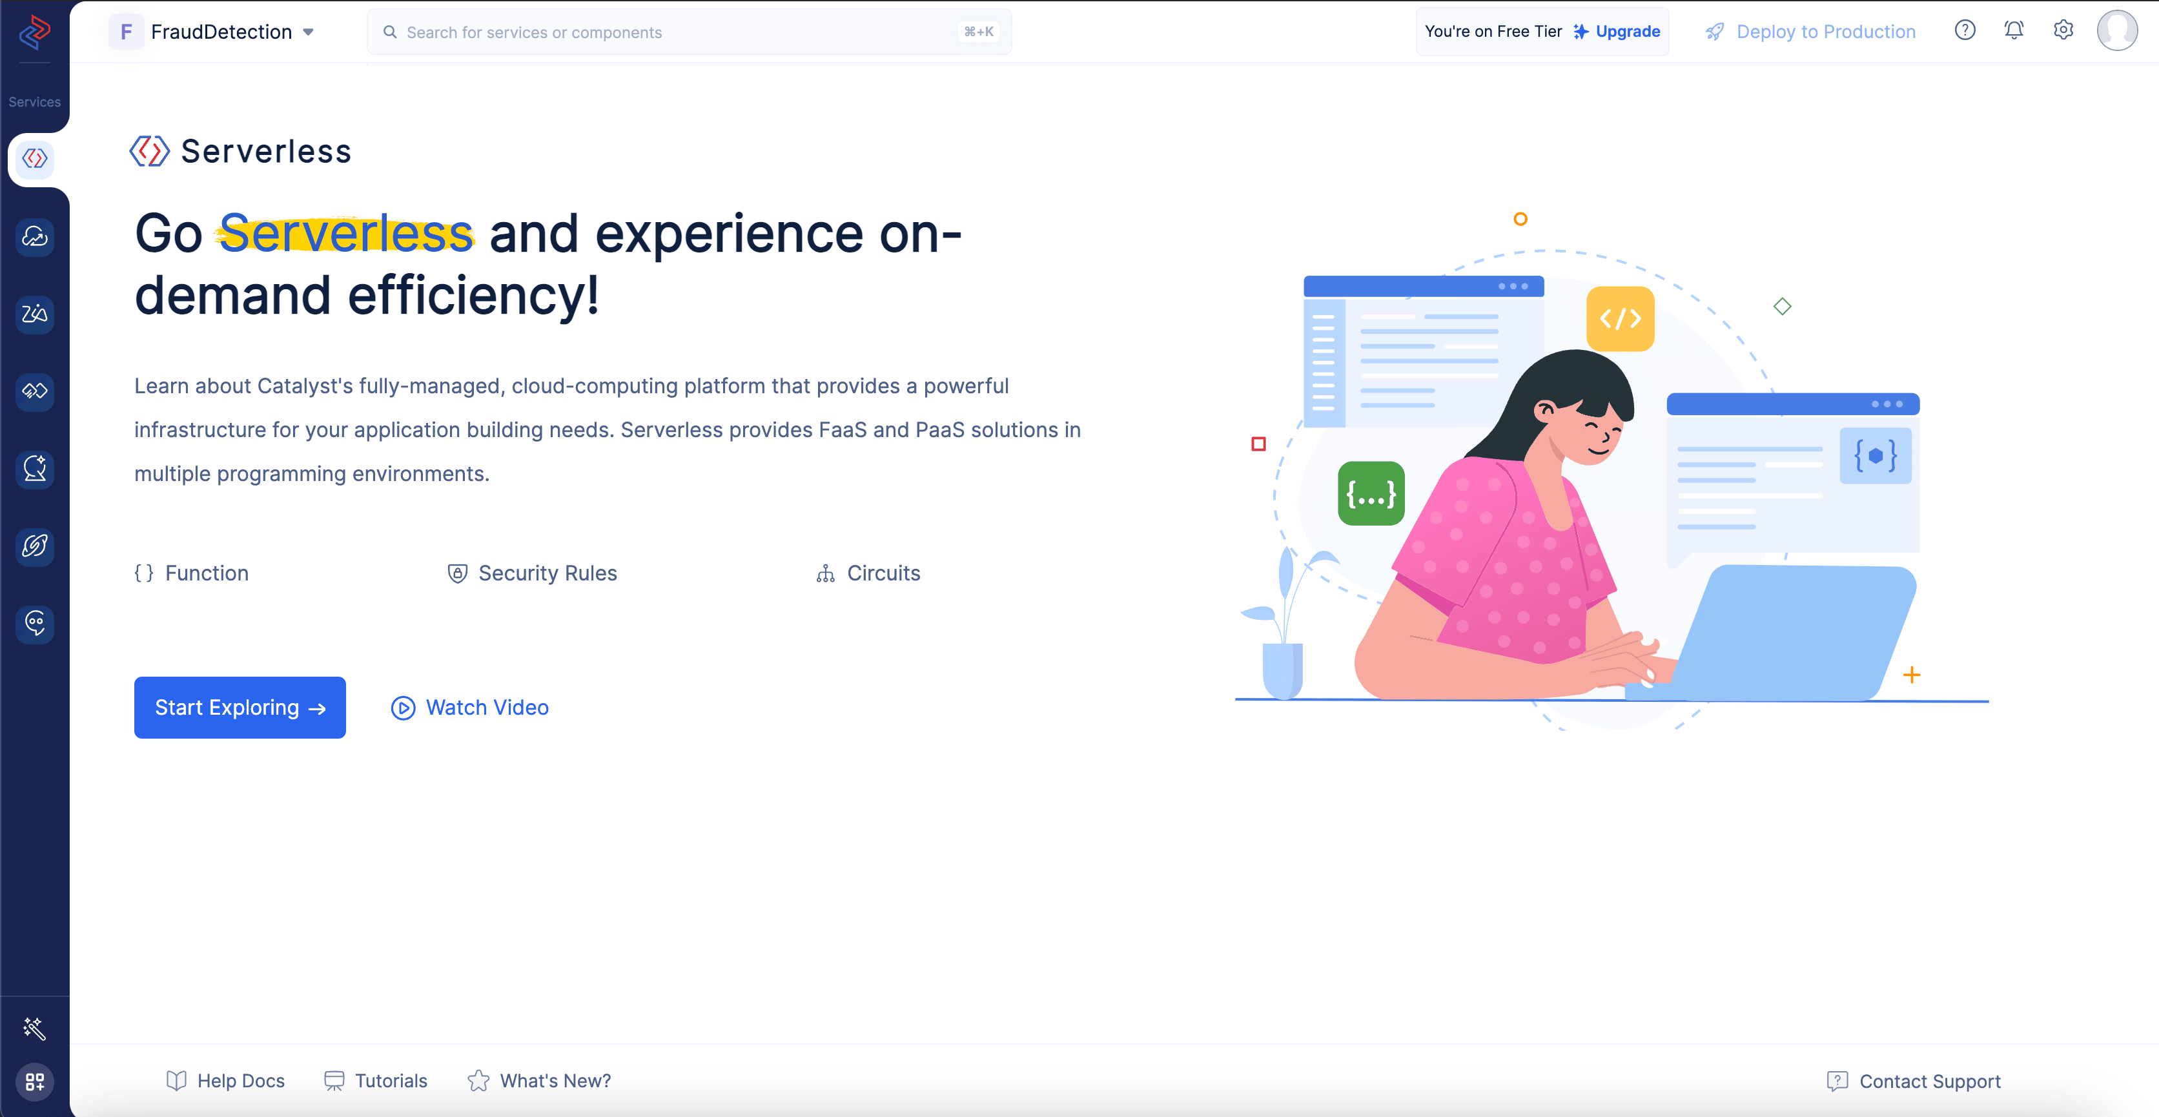Click the "Serverless" page title text
The height and width of the screenshot is (1117, 2159).
(x=266, y=152)
